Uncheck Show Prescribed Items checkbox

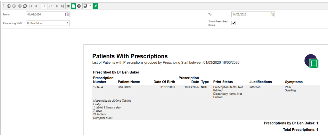234,23
